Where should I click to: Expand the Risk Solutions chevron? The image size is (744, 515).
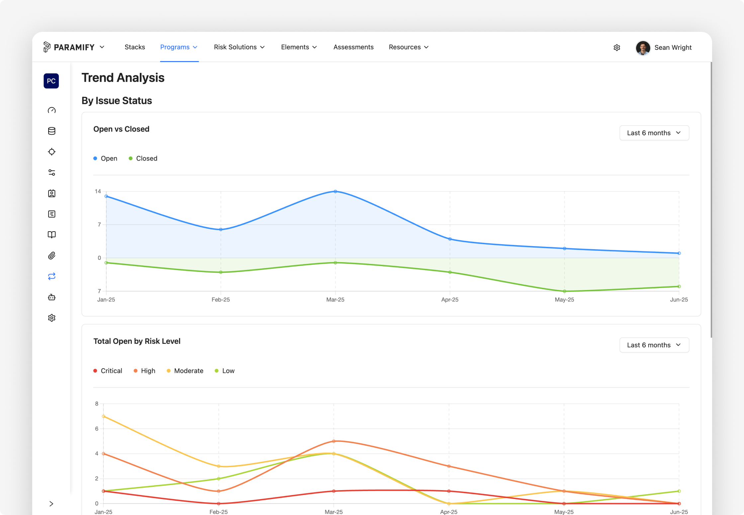[x=262, y=47]
